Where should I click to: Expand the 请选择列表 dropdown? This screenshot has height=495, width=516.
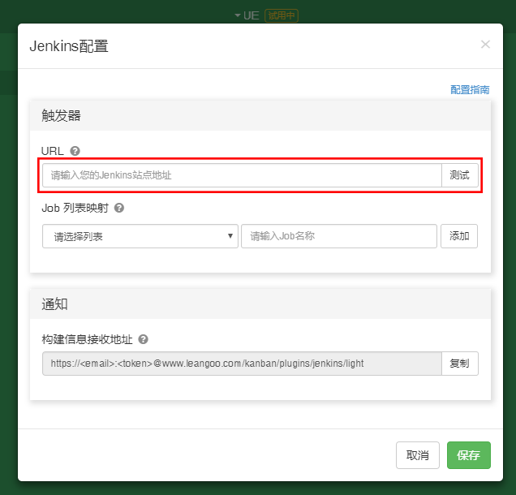click(x=140, y=236)
